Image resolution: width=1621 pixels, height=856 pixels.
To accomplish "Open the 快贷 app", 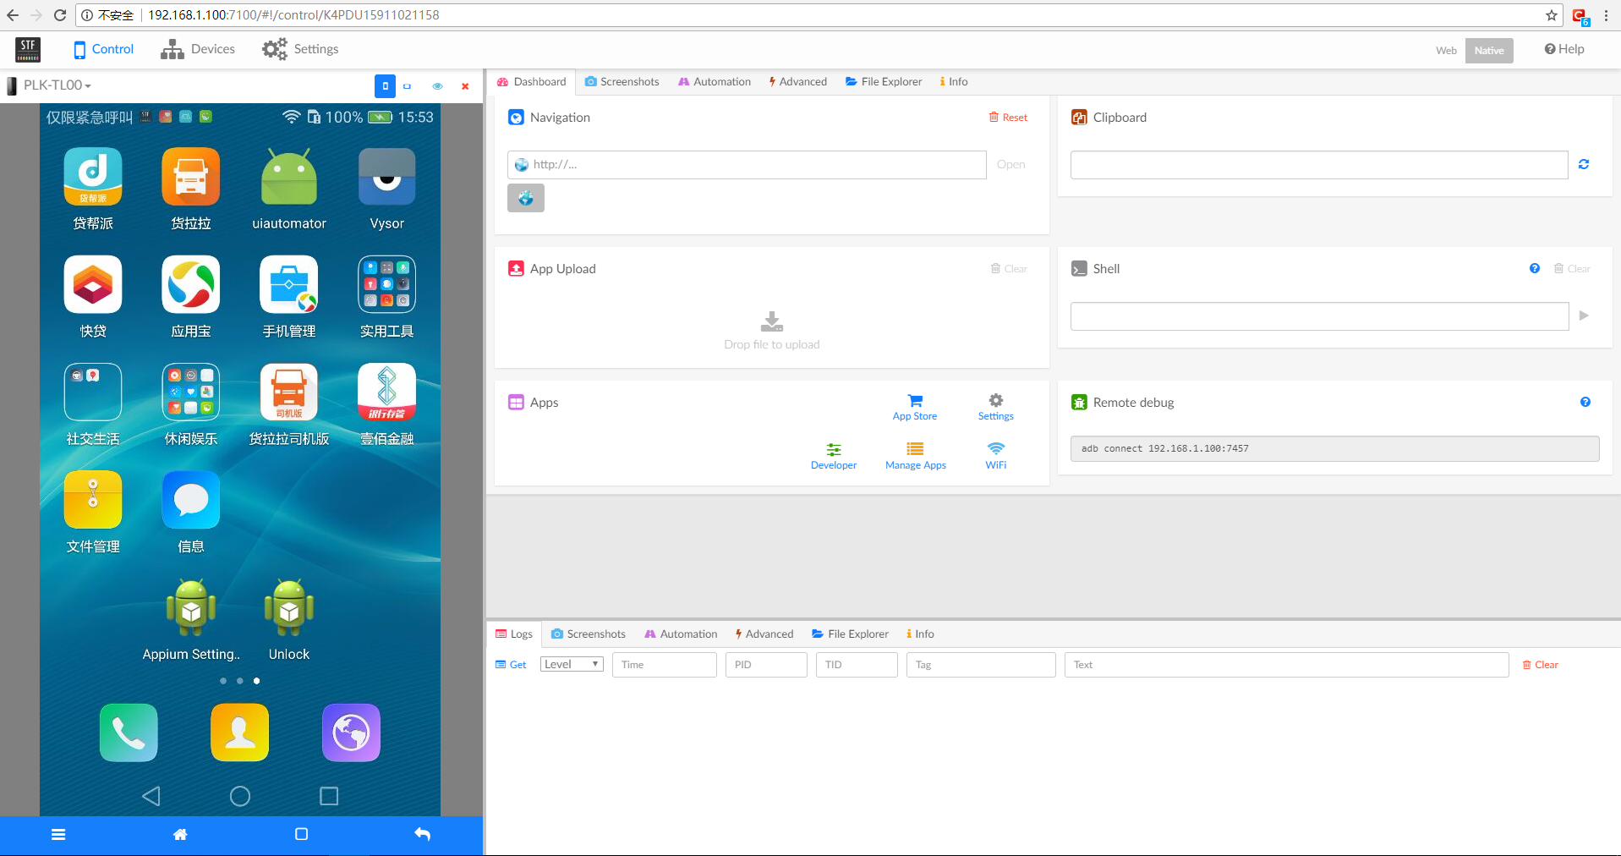I will pyautogui.click(x=93, y=284).
